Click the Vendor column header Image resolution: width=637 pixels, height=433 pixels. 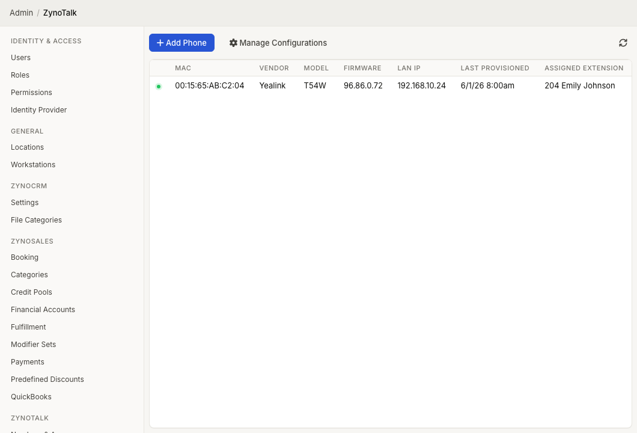pos(274,69)
